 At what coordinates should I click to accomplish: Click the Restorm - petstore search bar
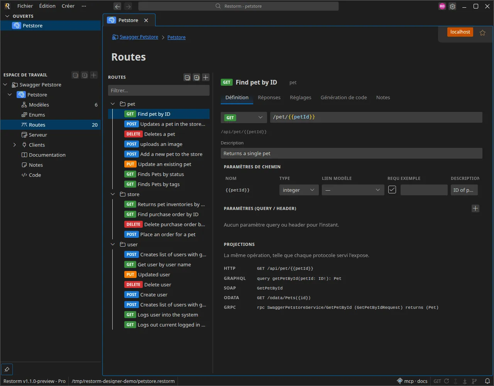click(239, 6)
